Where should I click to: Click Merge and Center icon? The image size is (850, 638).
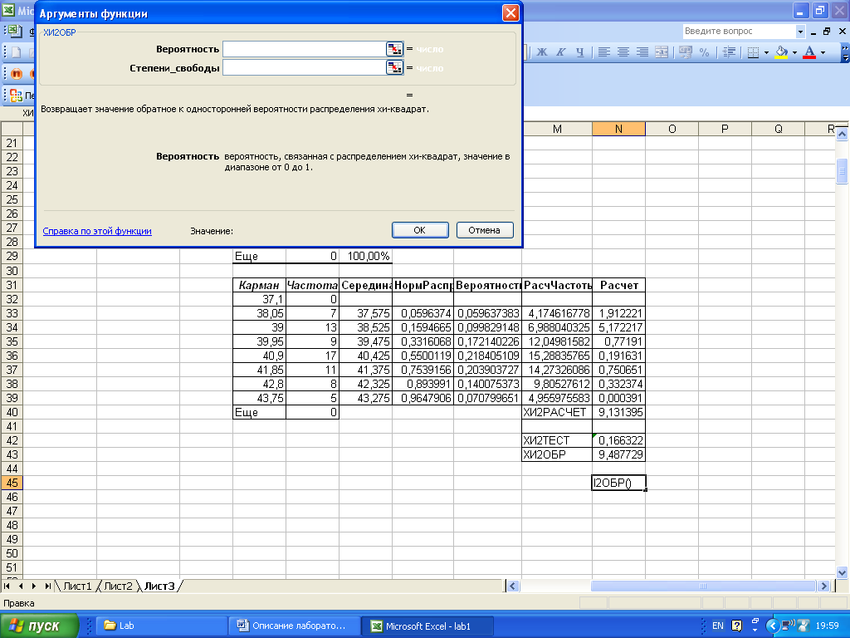coord(662,52)
